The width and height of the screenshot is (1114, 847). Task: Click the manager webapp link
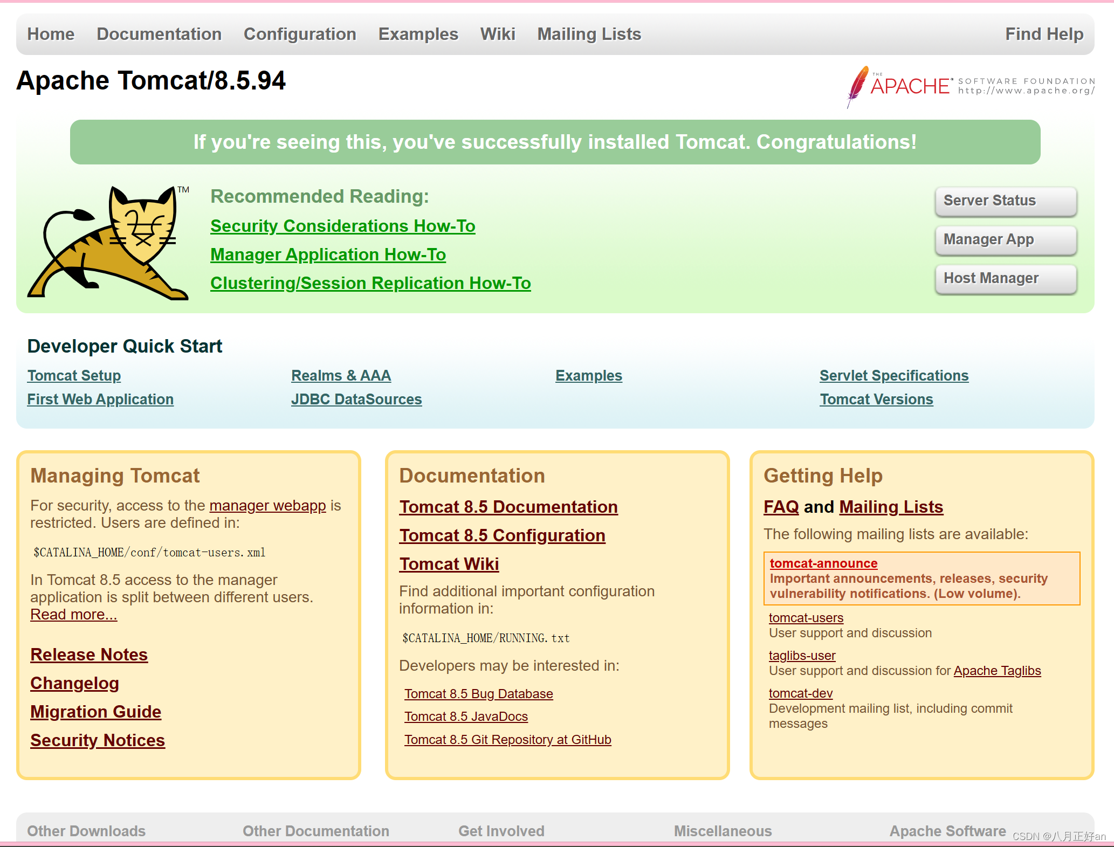pyautogui.click(x=267, y=506)
